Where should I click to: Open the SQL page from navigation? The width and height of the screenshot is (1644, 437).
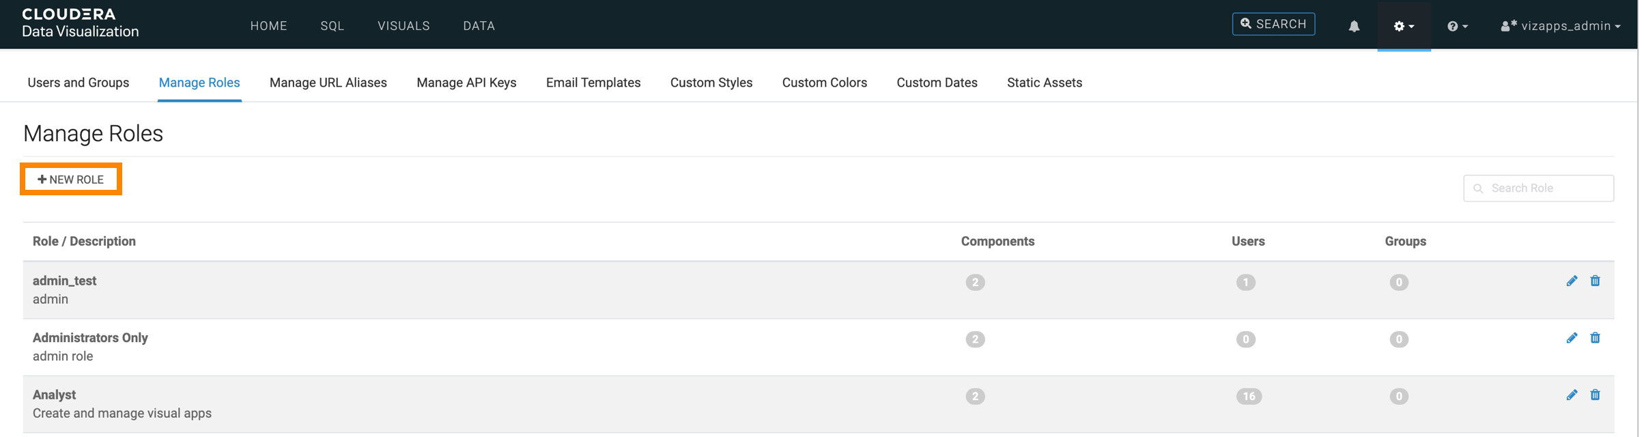pos(332,26)
